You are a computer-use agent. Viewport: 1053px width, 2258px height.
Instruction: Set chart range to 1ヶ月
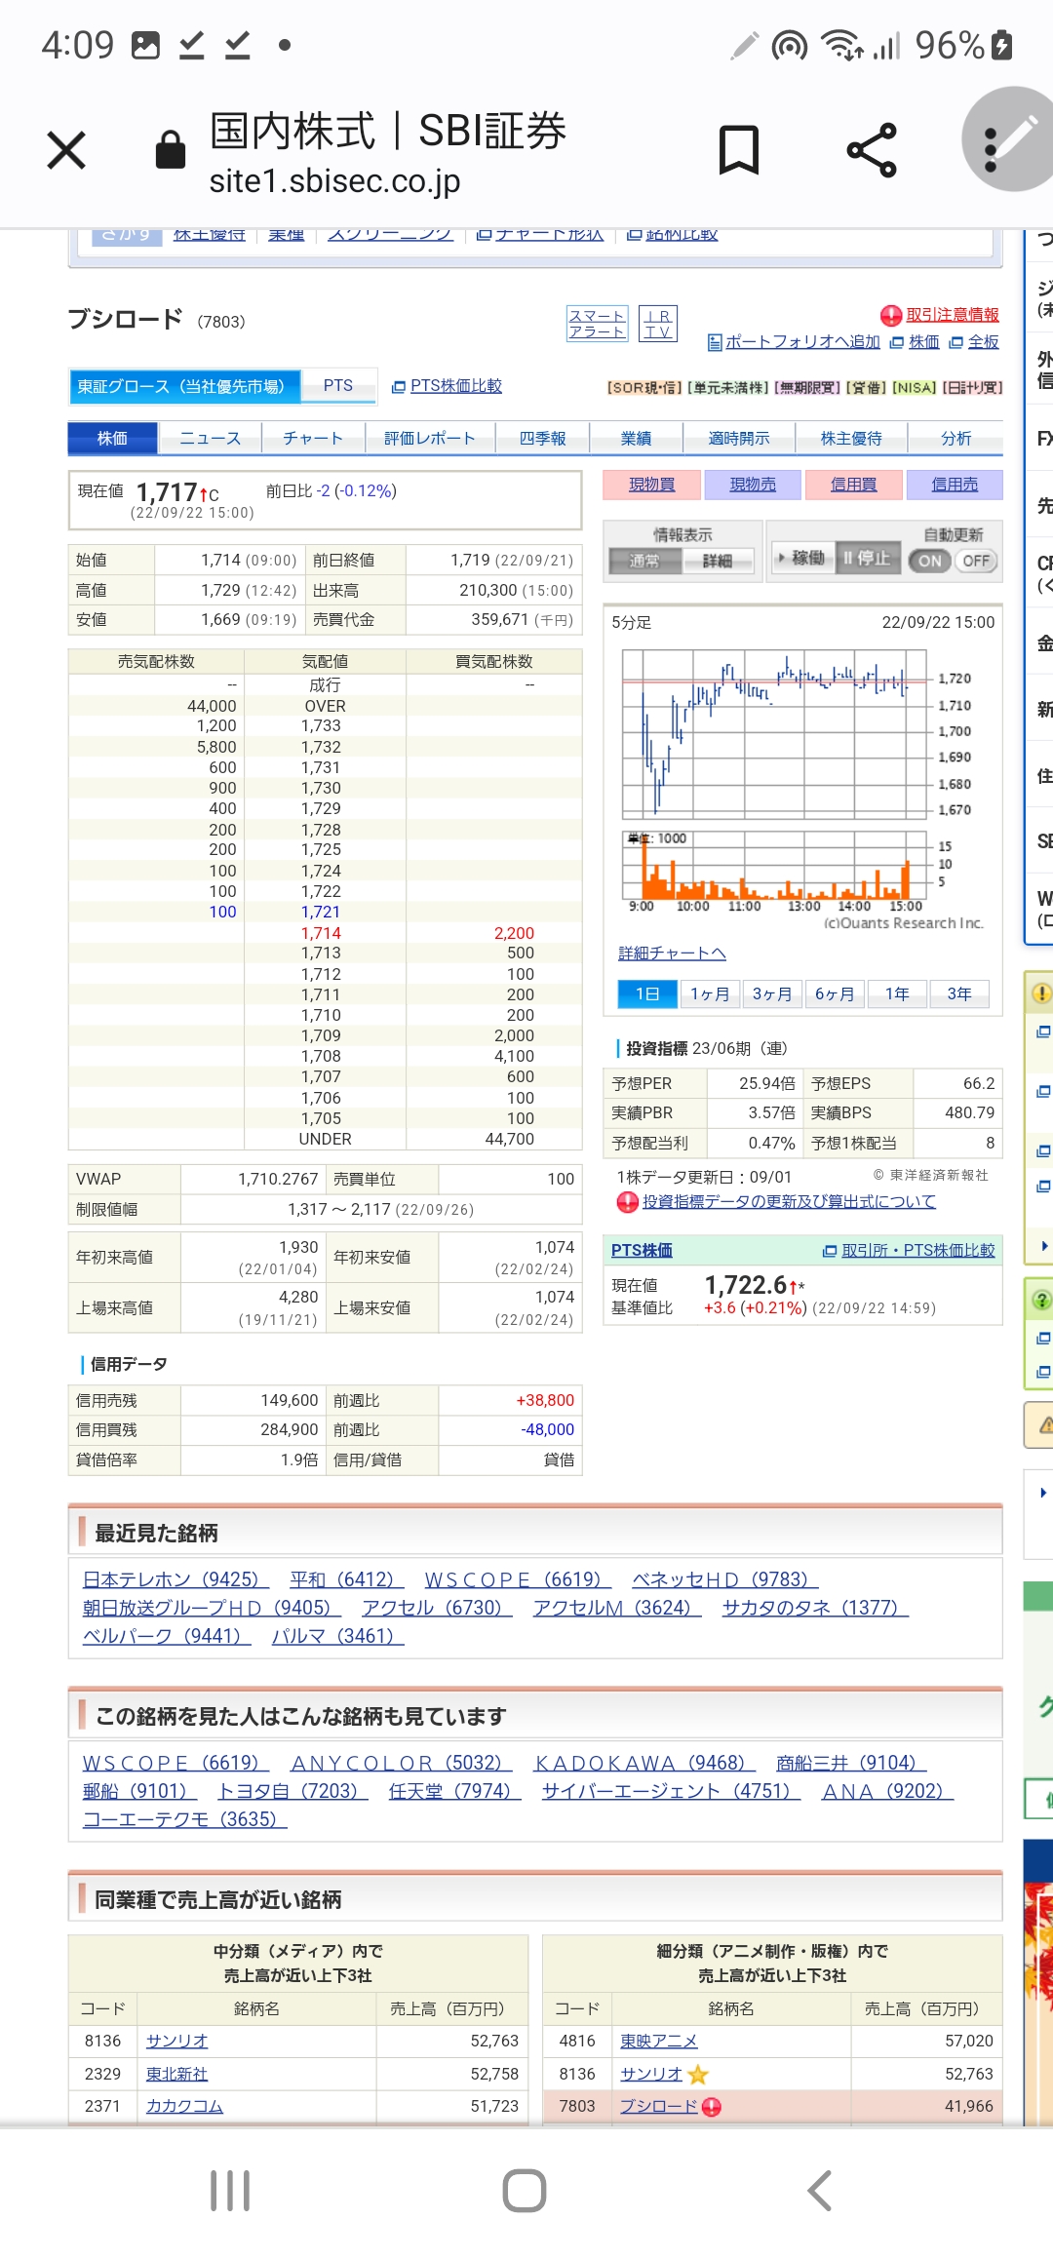point(710,993)
